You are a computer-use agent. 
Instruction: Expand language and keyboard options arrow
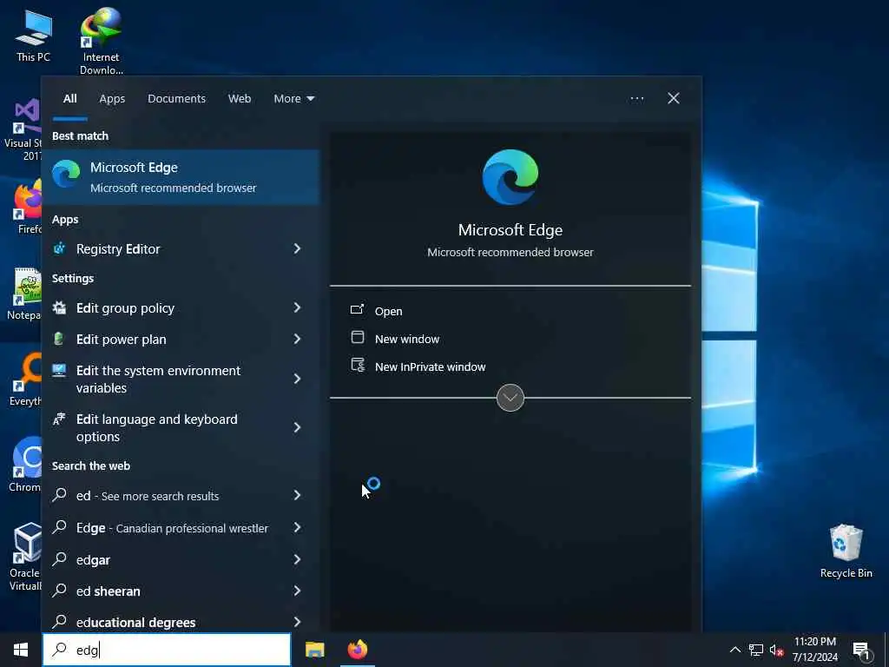[x=297, y=427]
